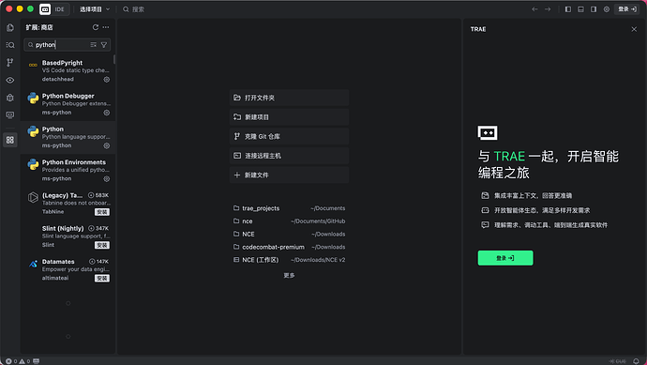Viewport: 647px width, 365px height.
Task: Click Open Folder on welcome page
Action: (289, 98)
